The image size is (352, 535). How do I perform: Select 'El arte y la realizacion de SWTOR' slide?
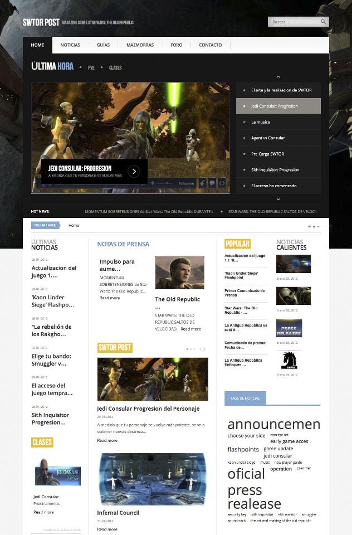tap(278, 90)
